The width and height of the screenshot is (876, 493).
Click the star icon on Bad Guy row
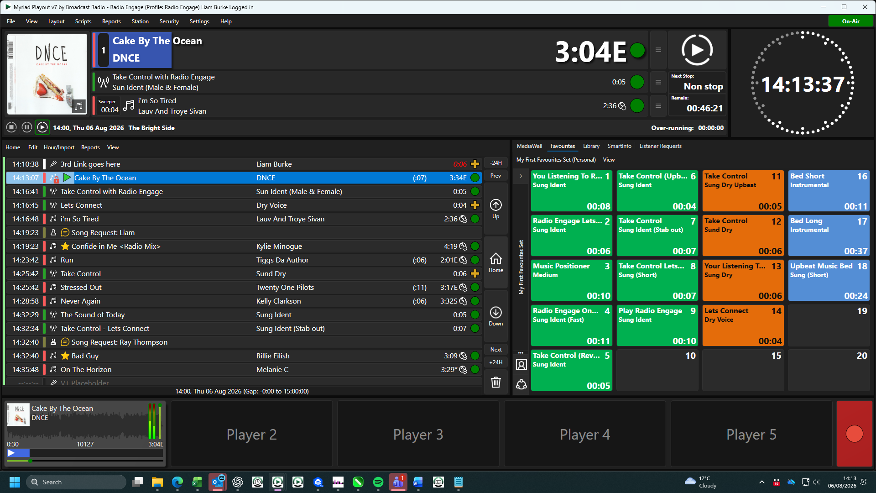pos(65,356)
